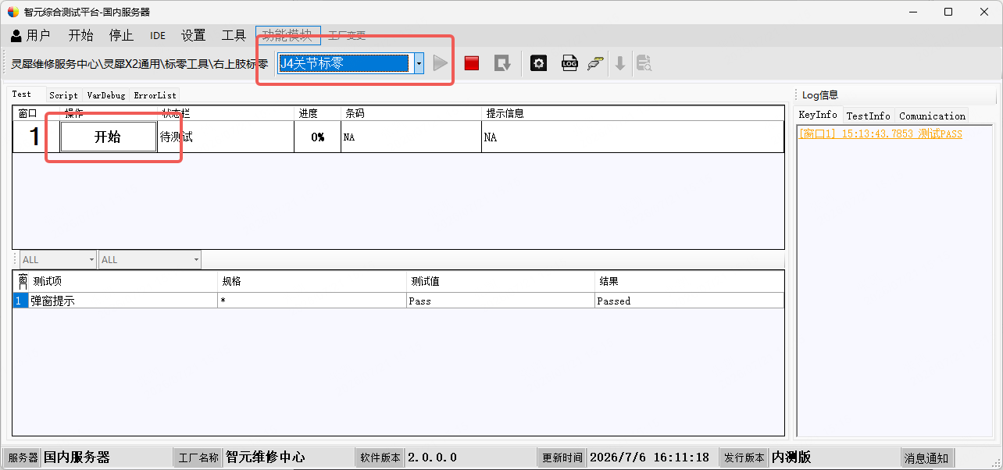Switch to the ErrorList tab
The height and width of the screenshot is (470, 1003).
coord(155,95)
